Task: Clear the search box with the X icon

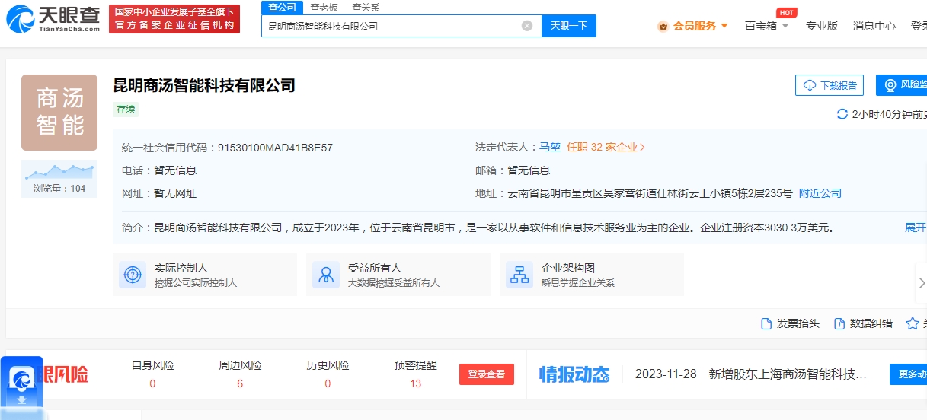Action: (527, 26)
